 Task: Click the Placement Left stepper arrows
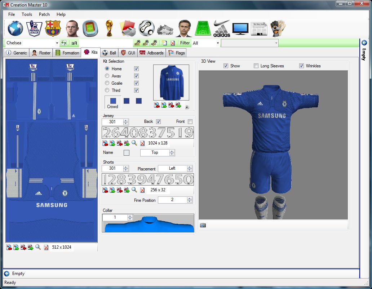(x=189, y=169)
